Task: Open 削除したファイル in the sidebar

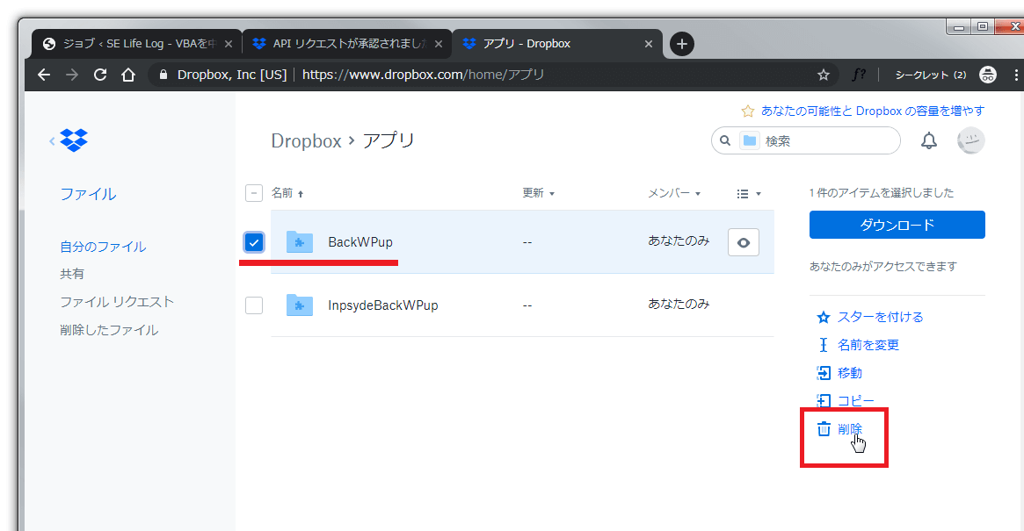Action: click(x=109, y=330)
